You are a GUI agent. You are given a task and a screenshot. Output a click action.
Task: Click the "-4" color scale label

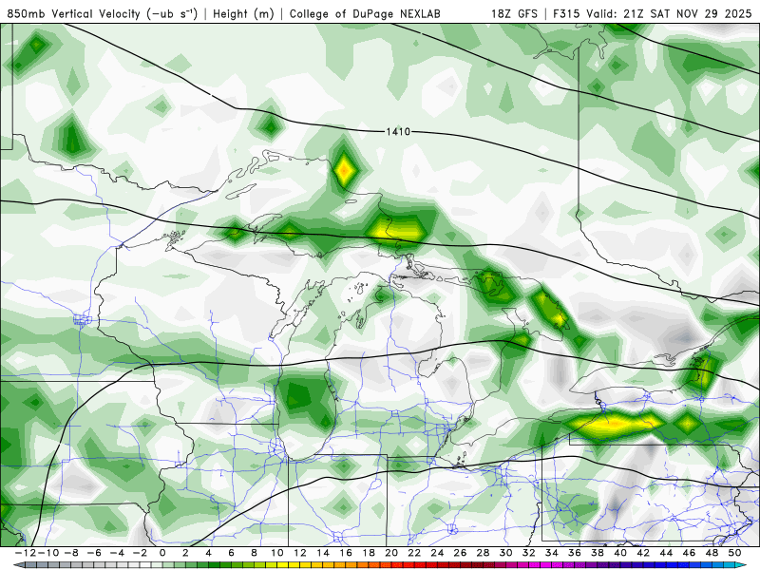117,553
